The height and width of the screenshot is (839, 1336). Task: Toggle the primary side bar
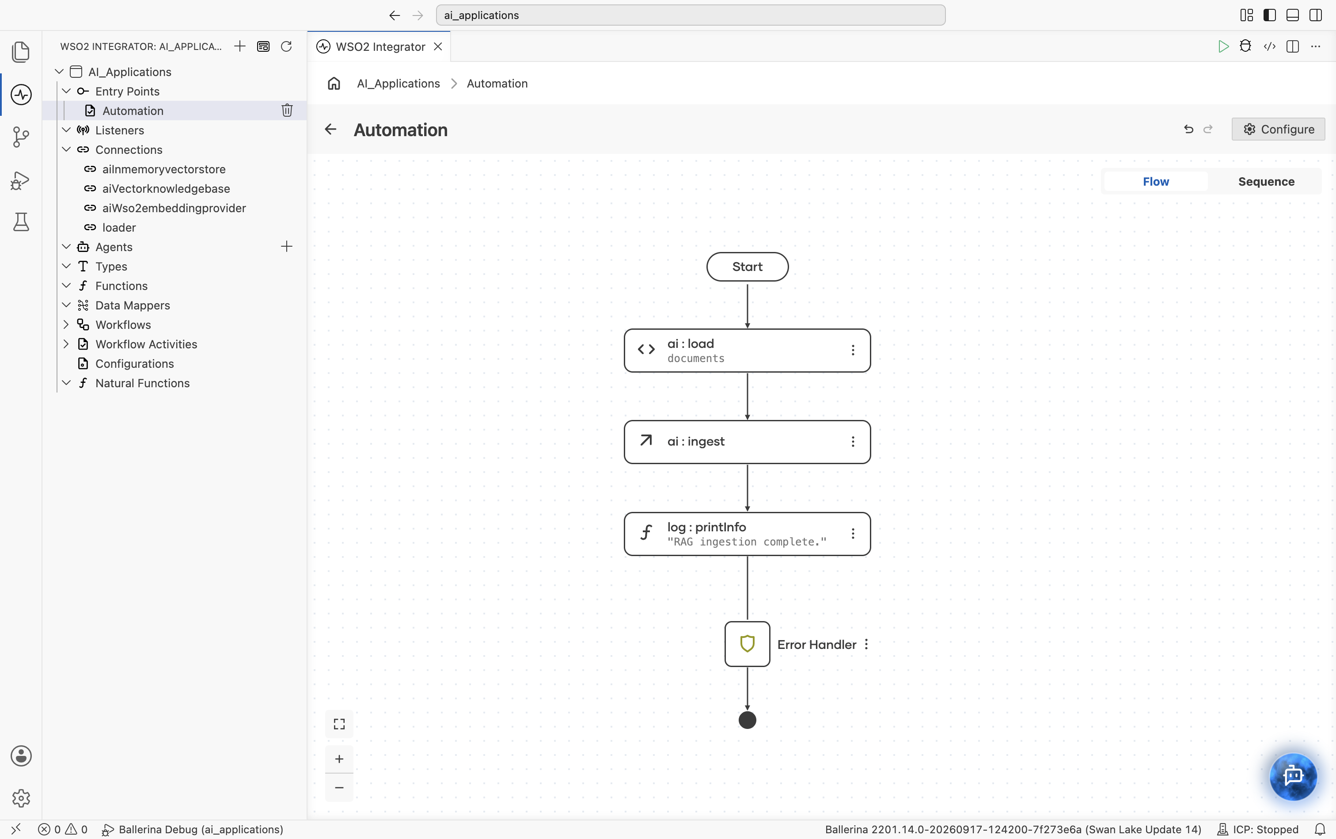point(1269,15)
